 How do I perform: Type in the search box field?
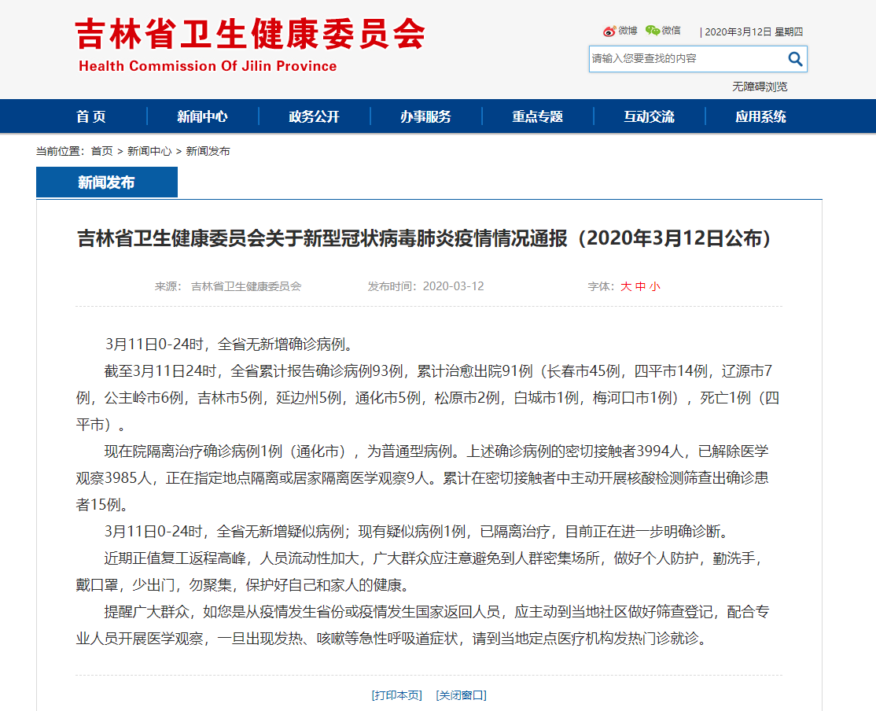click(x=684, y=59)
